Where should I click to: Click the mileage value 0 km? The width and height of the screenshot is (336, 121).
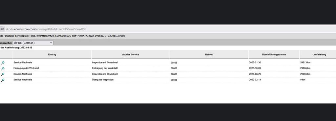tap(303, 80)
